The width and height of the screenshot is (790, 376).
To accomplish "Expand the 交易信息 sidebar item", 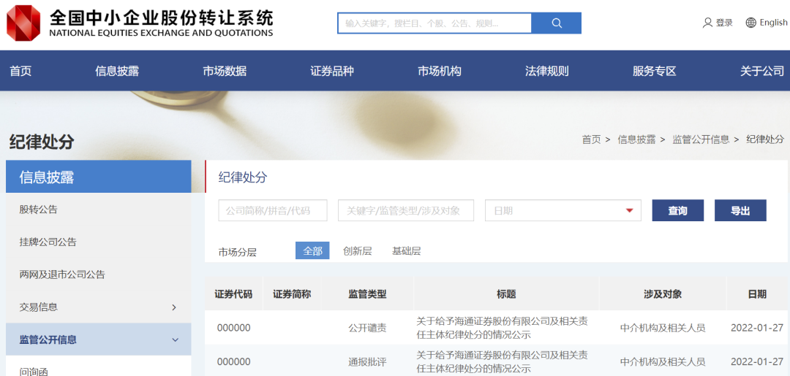I will [x=173, y=307].
